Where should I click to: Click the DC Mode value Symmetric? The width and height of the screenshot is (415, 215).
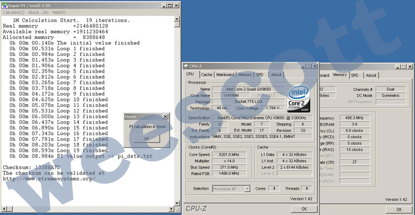[391, 95]
